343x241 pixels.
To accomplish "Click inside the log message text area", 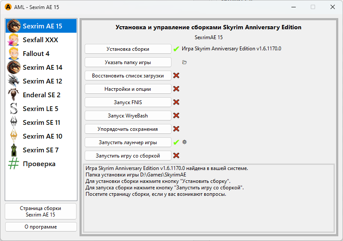I will point(208,211).
